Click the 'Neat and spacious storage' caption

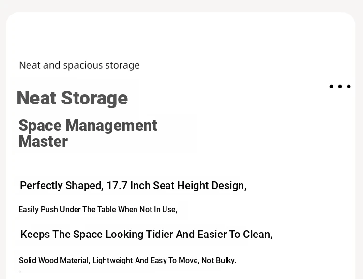tap(79, 65)
